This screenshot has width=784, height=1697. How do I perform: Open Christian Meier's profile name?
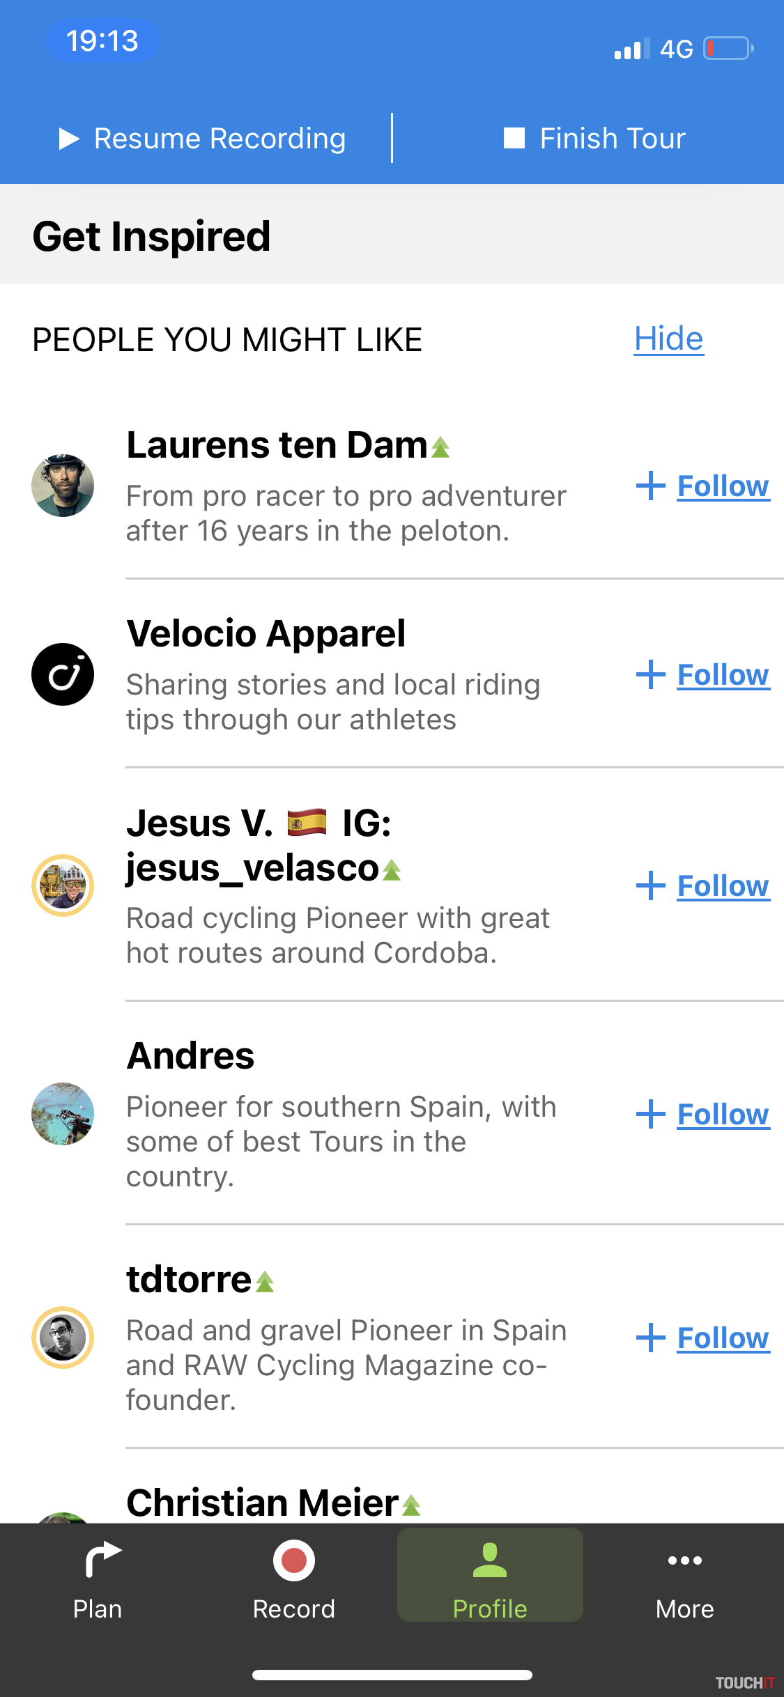click(262, 1503)
